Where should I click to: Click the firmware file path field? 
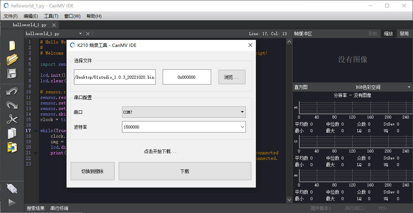click(x=115, y=77)
